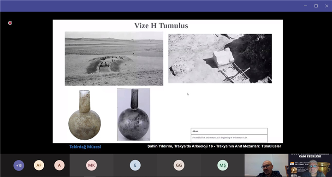The width and height of the screenshot is (332, 177).
Task: Click the Vize H Tumulus slide title
Action: 161,26
